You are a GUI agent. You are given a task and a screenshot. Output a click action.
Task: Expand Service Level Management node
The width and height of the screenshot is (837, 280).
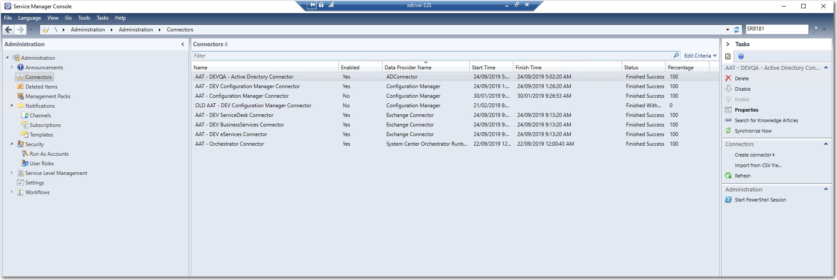coord(12,173)
